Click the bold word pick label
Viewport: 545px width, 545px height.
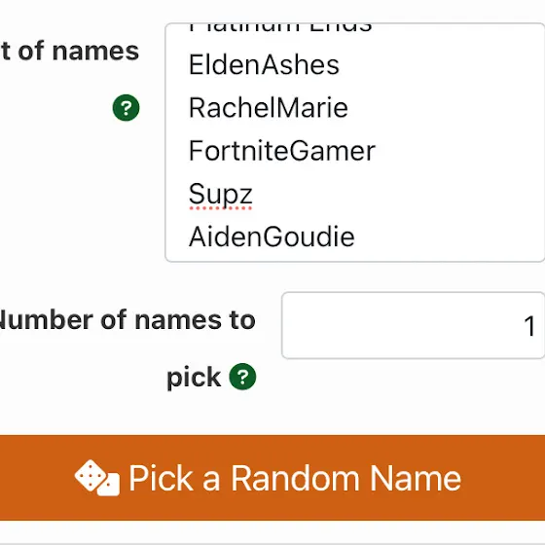194,378
